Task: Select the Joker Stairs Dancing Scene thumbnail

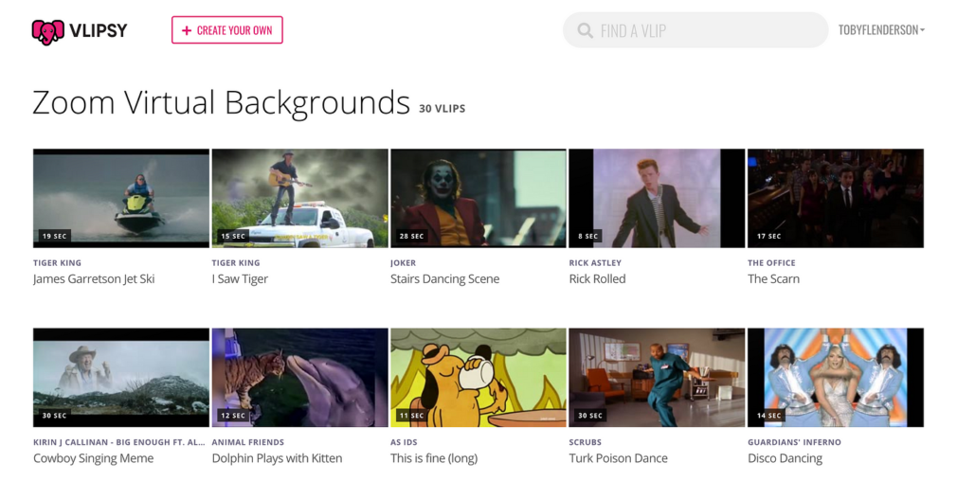Action: point(478,198)
